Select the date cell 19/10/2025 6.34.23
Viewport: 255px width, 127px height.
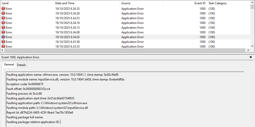(x=67, y=18)
